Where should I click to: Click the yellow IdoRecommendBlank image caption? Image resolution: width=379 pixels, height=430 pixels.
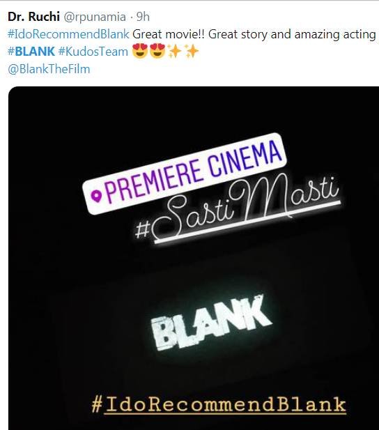[x=226, y=404]
